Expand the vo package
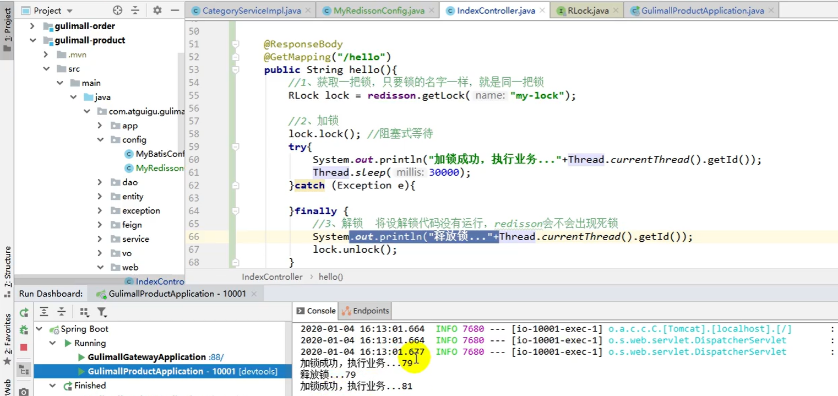This screenshot has width=838, height=396. click(100, 253)
